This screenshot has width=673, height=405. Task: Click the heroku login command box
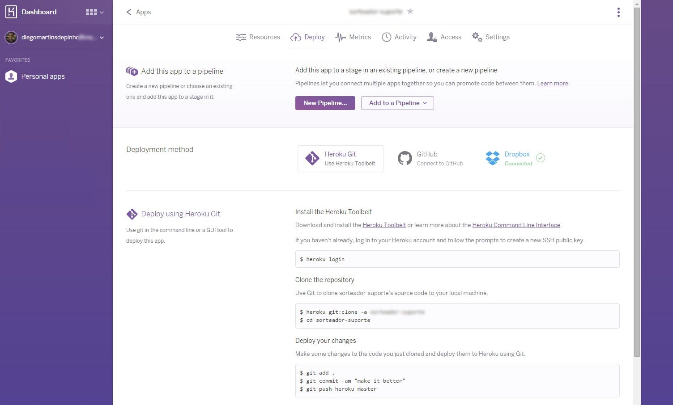click(x=457, y=259)
